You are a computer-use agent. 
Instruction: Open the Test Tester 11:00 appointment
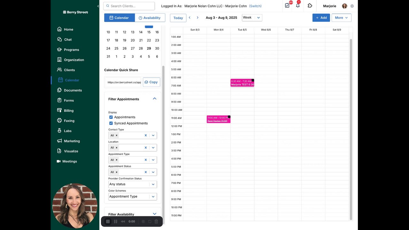point(219,119)
